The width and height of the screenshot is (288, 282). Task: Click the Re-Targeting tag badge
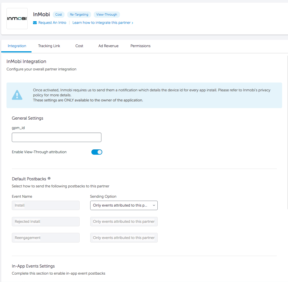coord(79,14)
